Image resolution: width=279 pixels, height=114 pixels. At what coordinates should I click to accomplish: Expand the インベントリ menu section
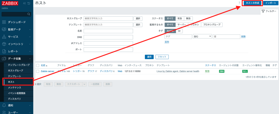pyautogui.click(x=30, y=44)
